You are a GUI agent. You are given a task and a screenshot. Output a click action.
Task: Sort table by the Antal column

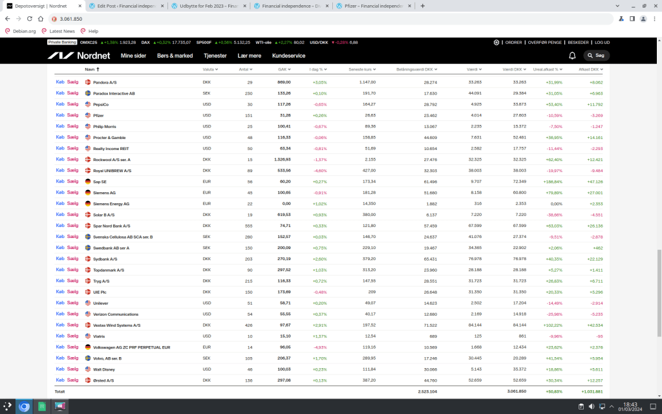click(244, 69)
